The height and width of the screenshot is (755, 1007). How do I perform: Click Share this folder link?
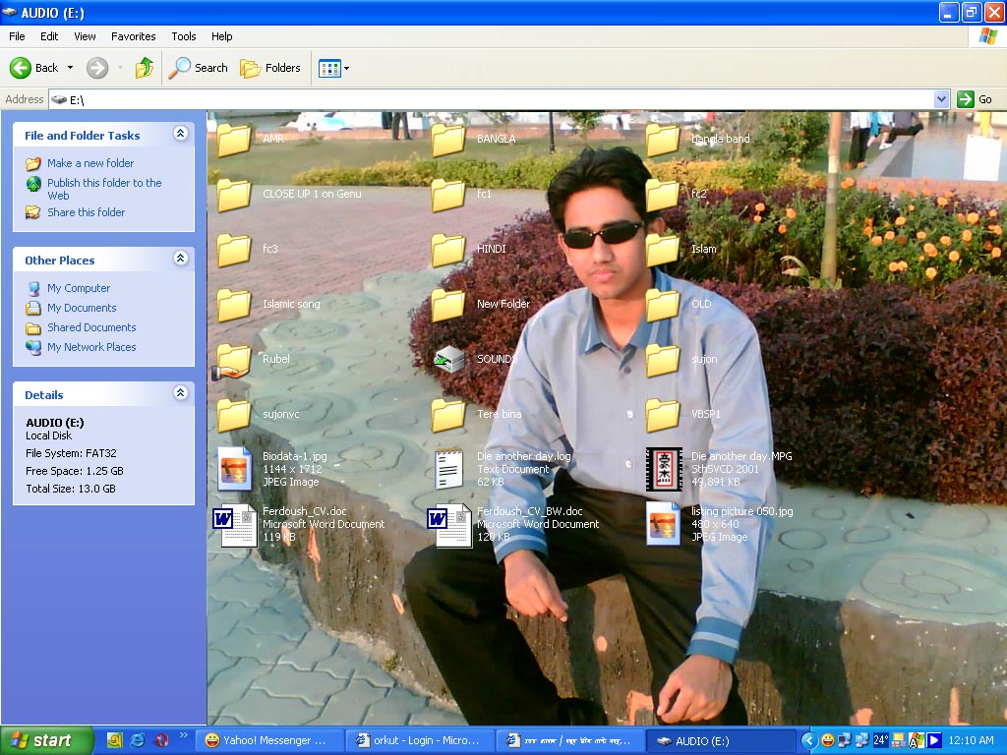point(87,212)
